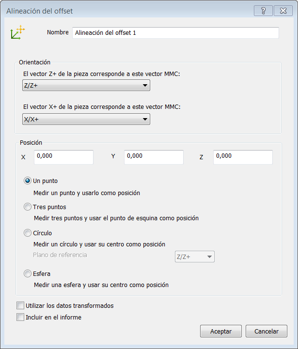The height and width of the screenshot is (349, 298).
Task: Click the Cancelar button
Action: point(267,332)
